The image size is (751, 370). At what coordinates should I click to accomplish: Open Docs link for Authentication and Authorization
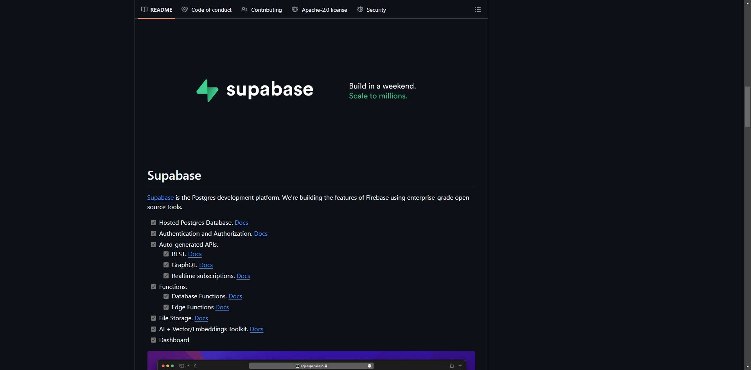(x=261, y=233)
